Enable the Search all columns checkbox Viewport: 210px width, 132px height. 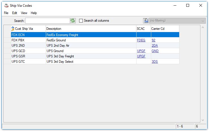pyautogui.click(x=81, y=21)
